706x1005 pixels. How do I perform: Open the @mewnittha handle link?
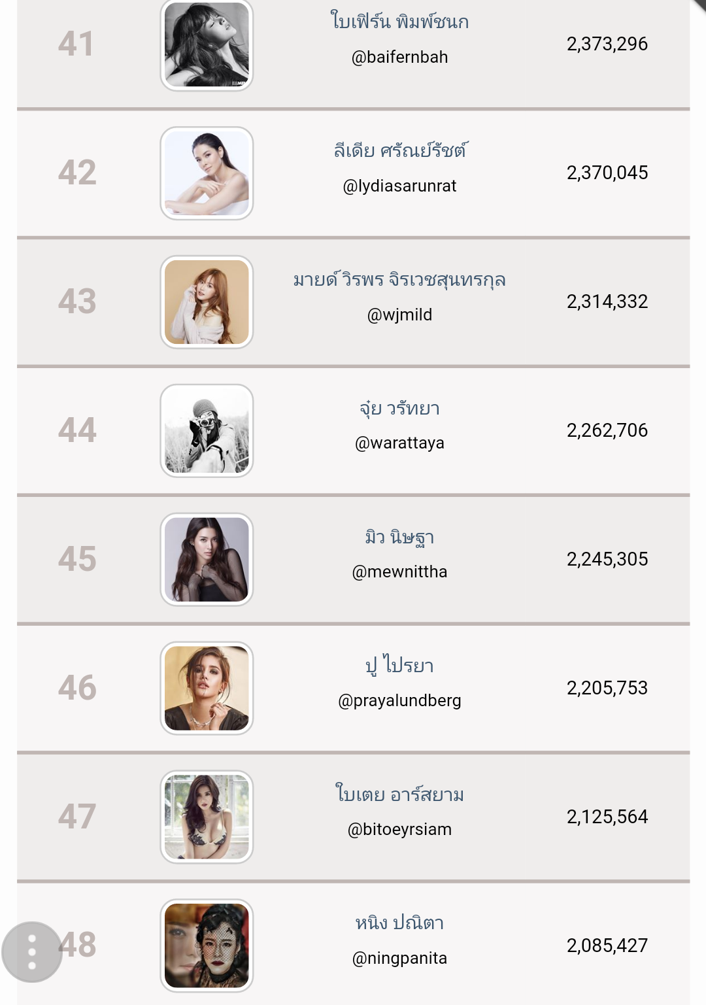[399, 572]
